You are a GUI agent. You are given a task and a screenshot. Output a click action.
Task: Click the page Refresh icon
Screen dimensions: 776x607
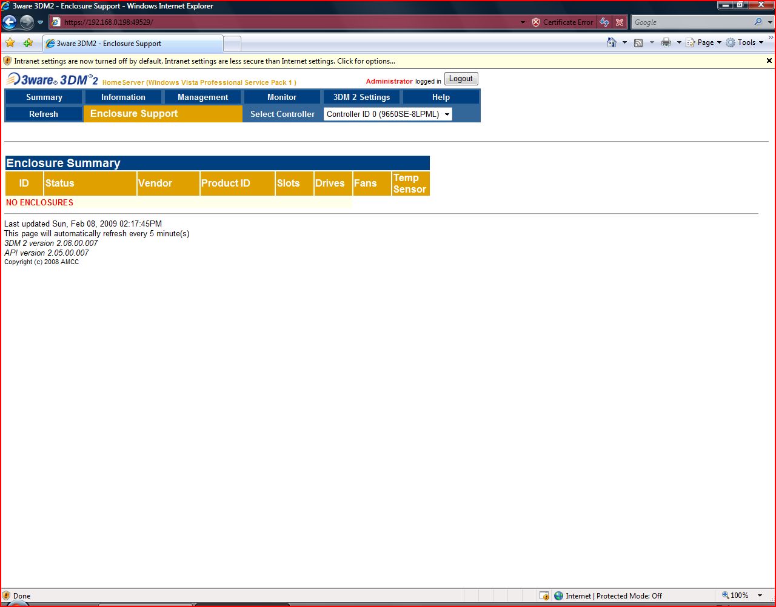(604, 22)
